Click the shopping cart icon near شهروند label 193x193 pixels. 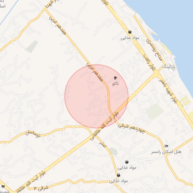(3, 187)
